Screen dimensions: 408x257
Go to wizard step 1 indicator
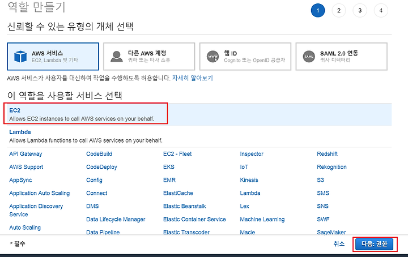coord(318,10)
